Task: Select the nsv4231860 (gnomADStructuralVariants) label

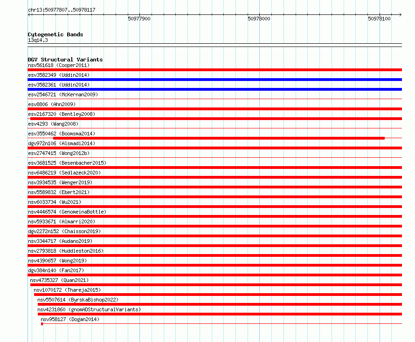Action: coord(89,309)
